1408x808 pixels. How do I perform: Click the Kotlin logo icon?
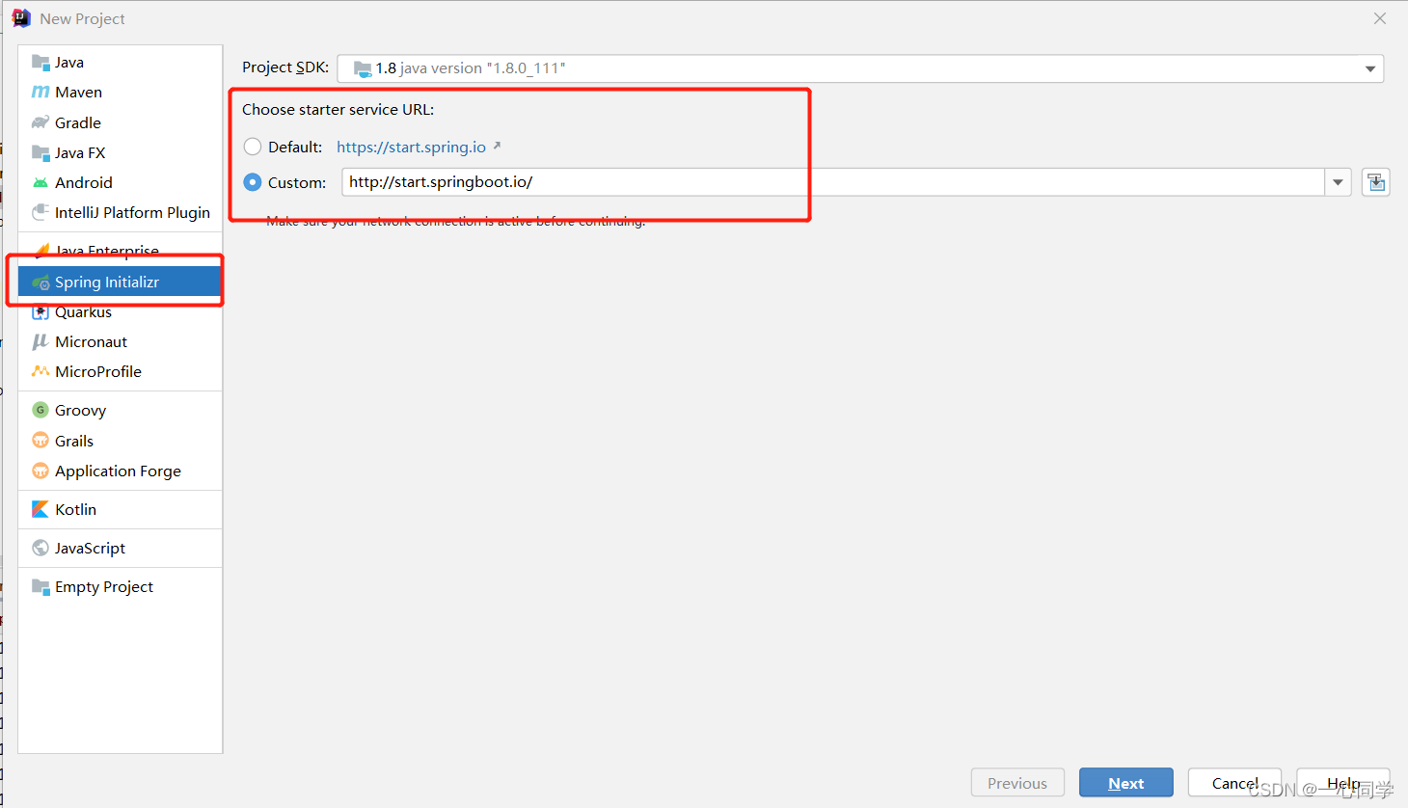(41, 509)
